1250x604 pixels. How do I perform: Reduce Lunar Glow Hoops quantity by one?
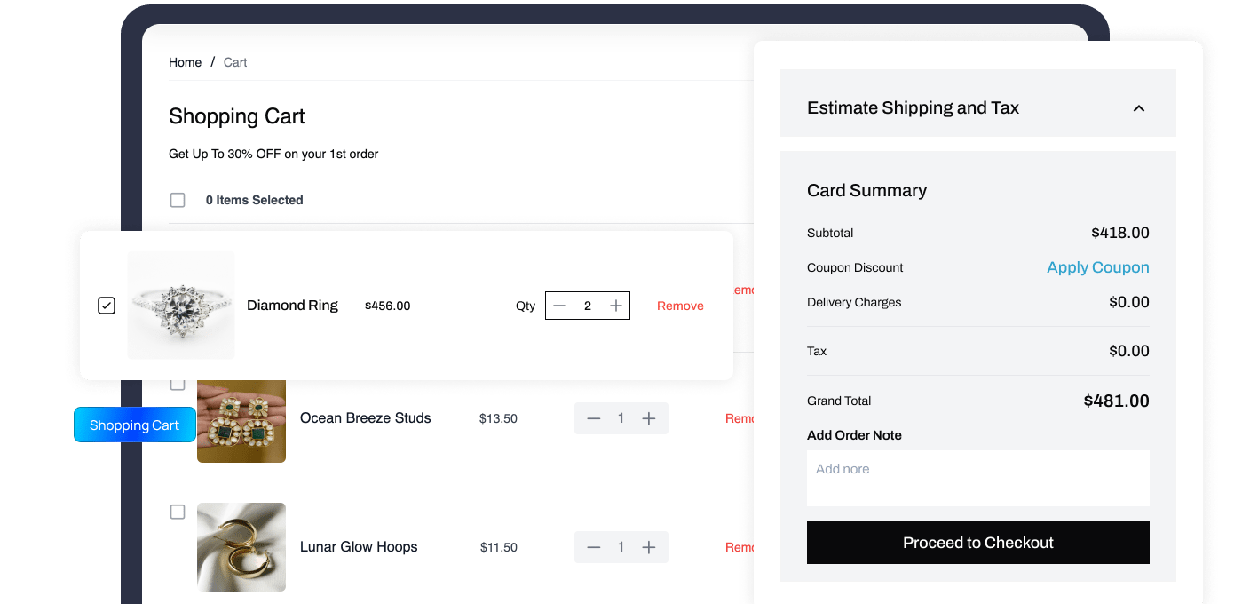pos(594,547)
